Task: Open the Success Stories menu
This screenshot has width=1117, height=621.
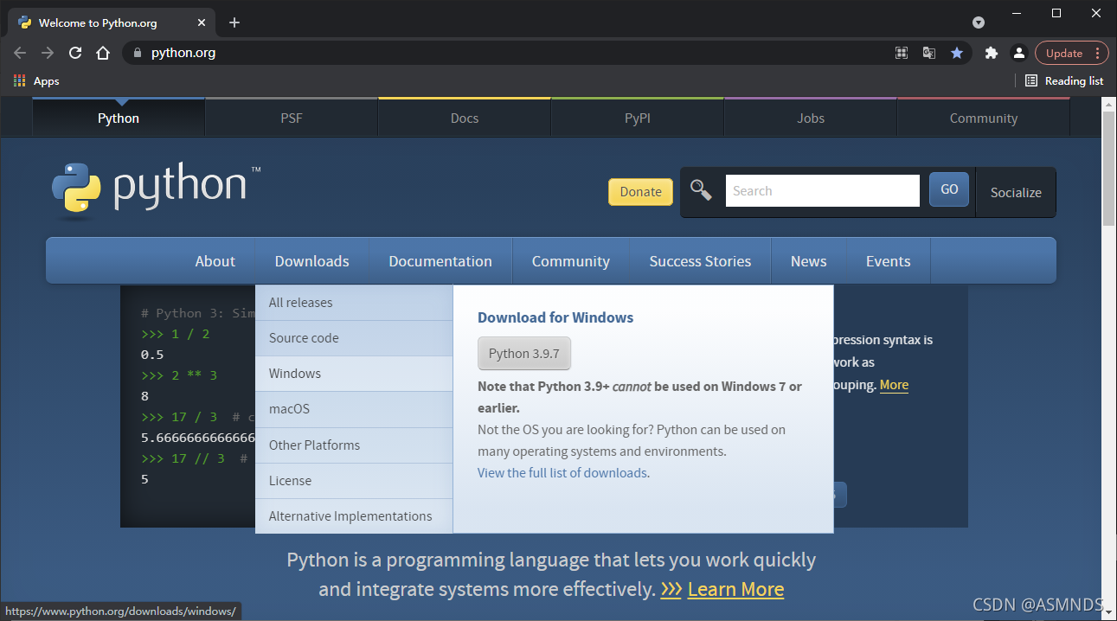Action: tap(700, 261)
